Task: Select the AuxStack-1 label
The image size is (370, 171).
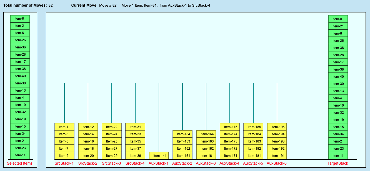Action: 159,163
